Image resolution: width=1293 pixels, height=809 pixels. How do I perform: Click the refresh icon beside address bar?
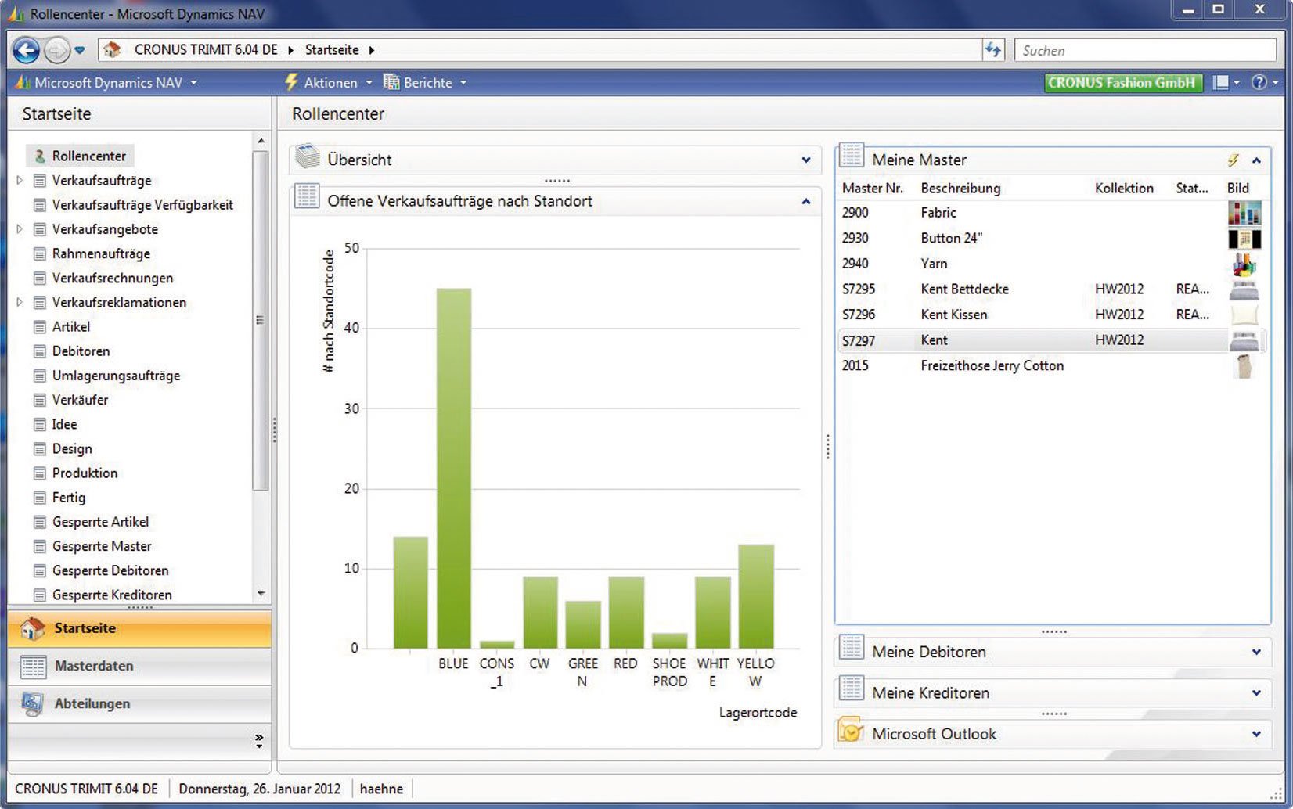tap(993, 50)
